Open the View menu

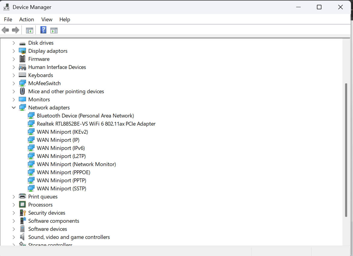47,19
